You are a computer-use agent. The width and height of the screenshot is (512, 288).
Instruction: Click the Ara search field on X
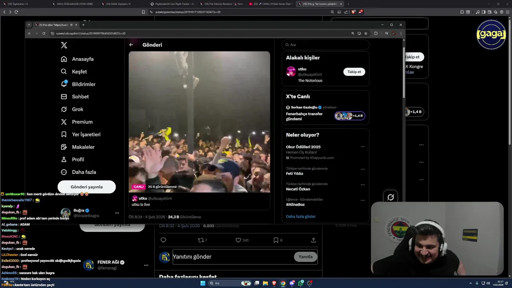point(325,45)
